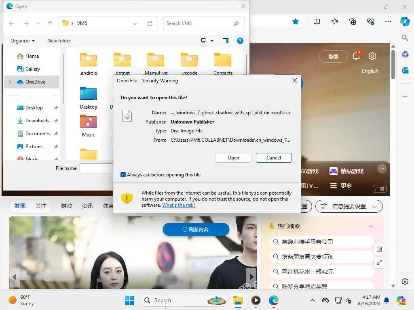
Task: Click the Search VM6 field
Action: coord(204,23)
